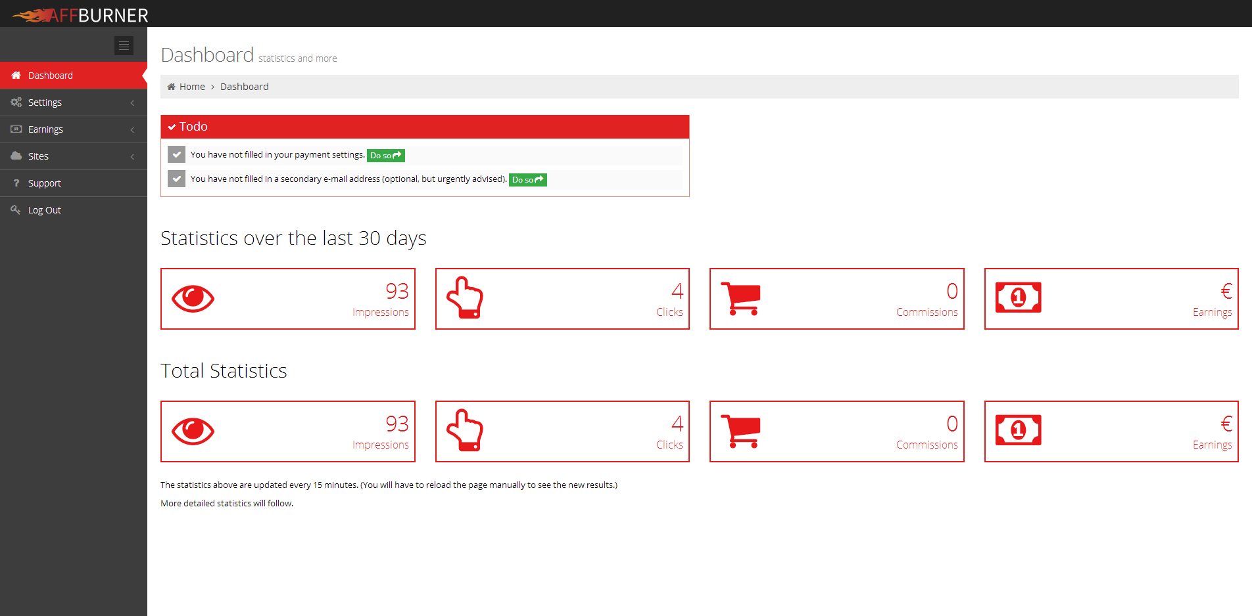Open the Earnings menu item
Image resolution: width=1252 pixels, height=616 pixels.
click(x=74, y=129)
